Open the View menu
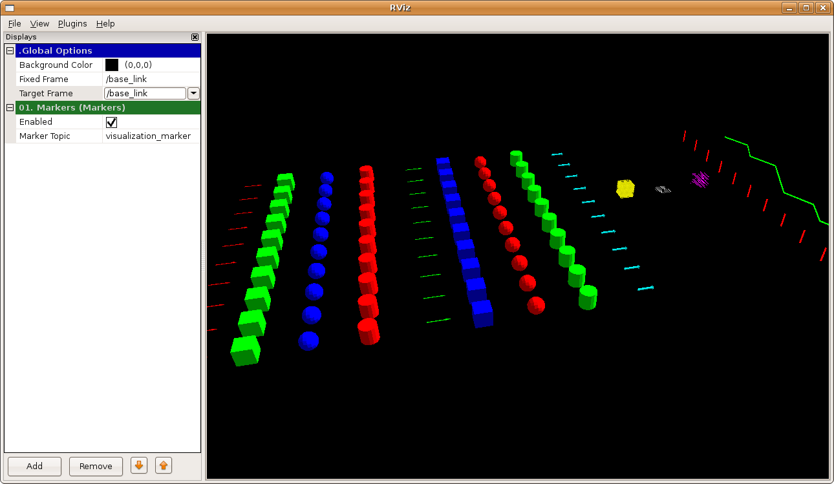 (x=39, y=23)
